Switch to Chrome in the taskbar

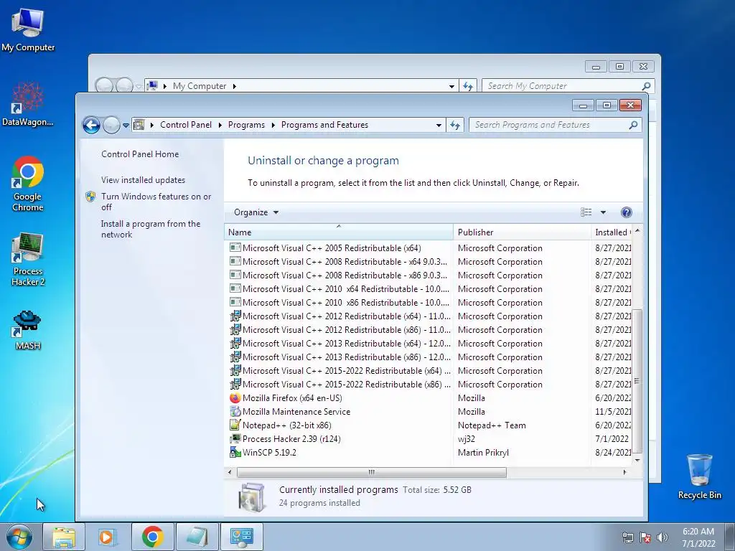153,537
